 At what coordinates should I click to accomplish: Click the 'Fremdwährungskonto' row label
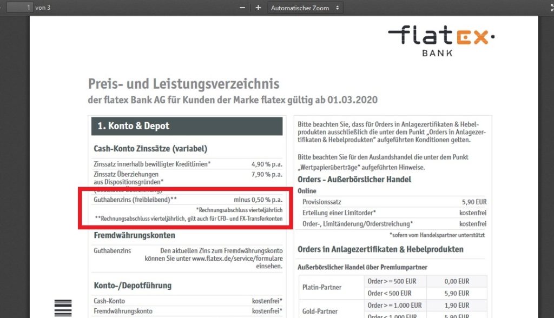point(123,312)
